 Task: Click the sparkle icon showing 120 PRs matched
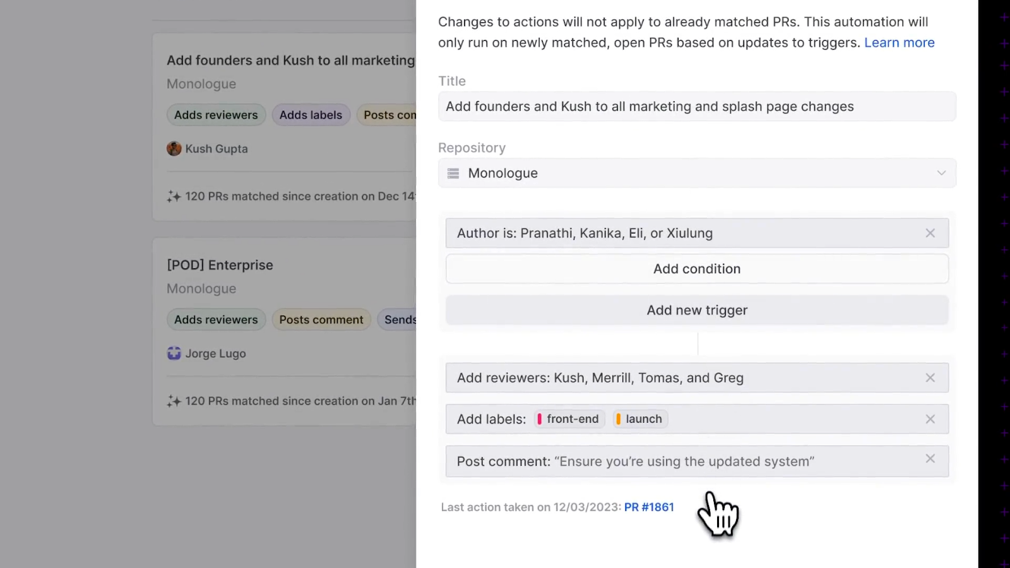pos(173,196)
